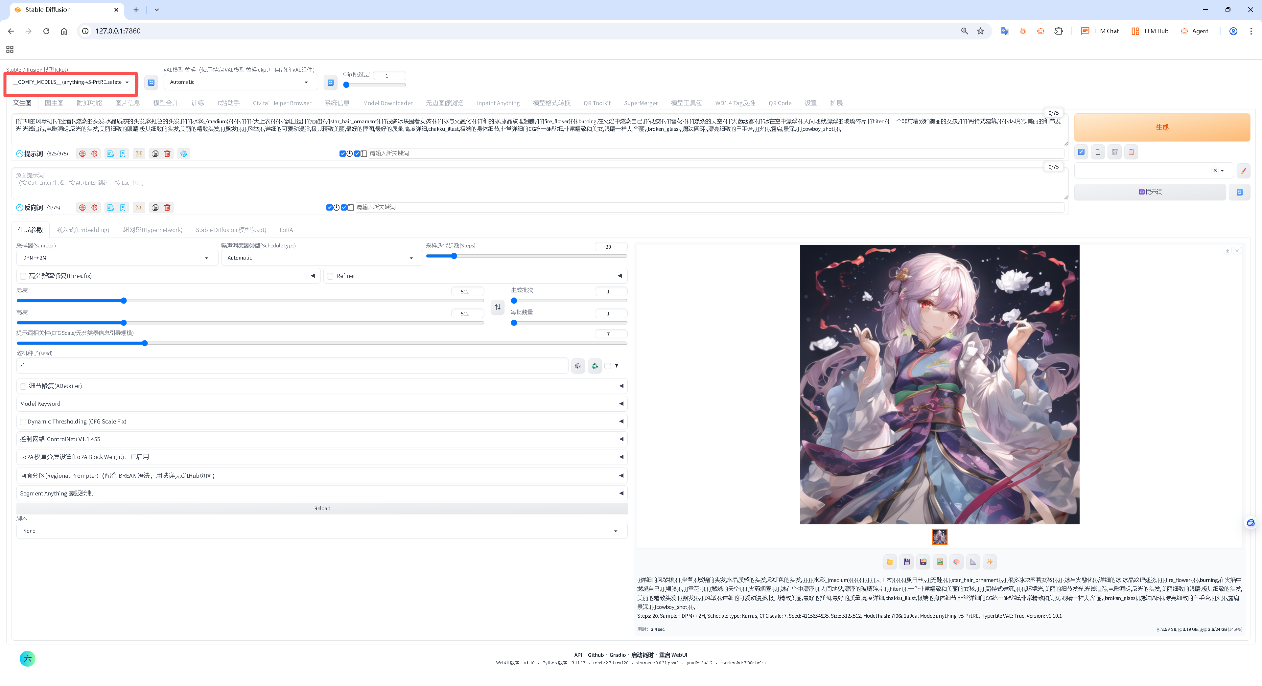
Task: Switch to the Inpaint Anything tab
Action: pyautogui.click(x=498, y=103)
